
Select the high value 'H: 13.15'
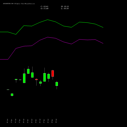65,7
